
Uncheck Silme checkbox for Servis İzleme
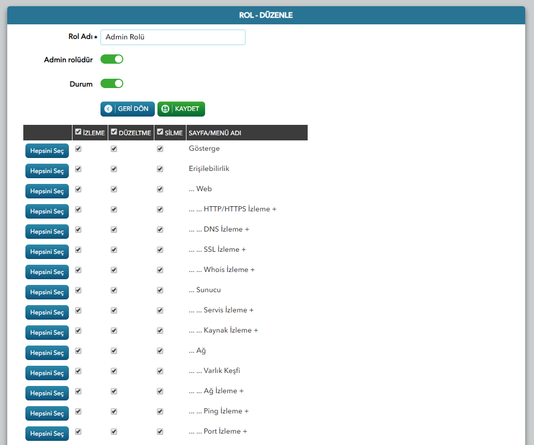tap(160, 310)
